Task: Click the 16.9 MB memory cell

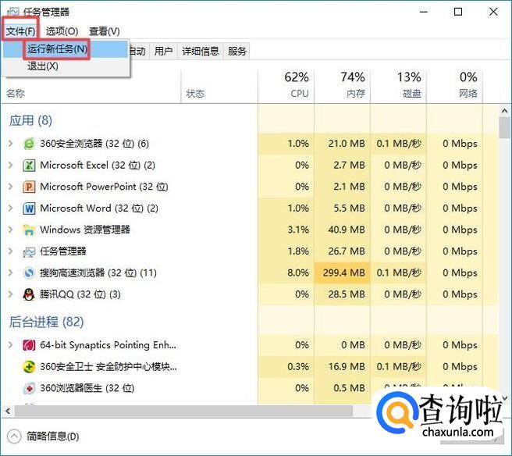Action: click(342, 366)
